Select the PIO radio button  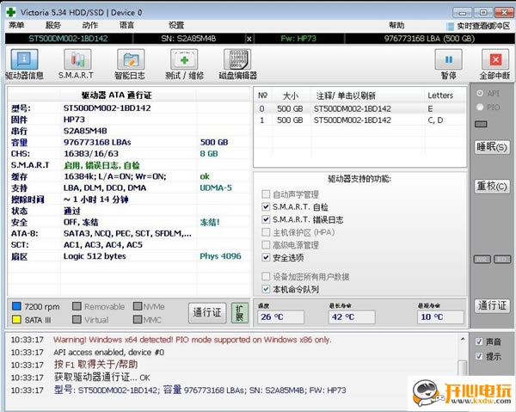(480, 107)
